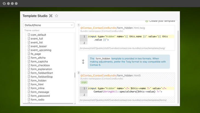This screenshot has width=200, height=113.
Task: Select form_checkbox in the template tree
Action: pyautogui.click(x=40, y=65)
